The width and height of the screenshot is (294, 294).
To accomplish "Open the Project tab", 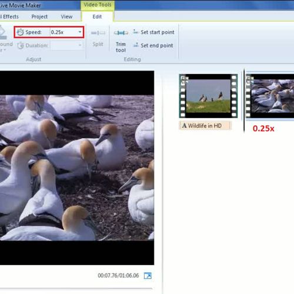I will 39,16.
